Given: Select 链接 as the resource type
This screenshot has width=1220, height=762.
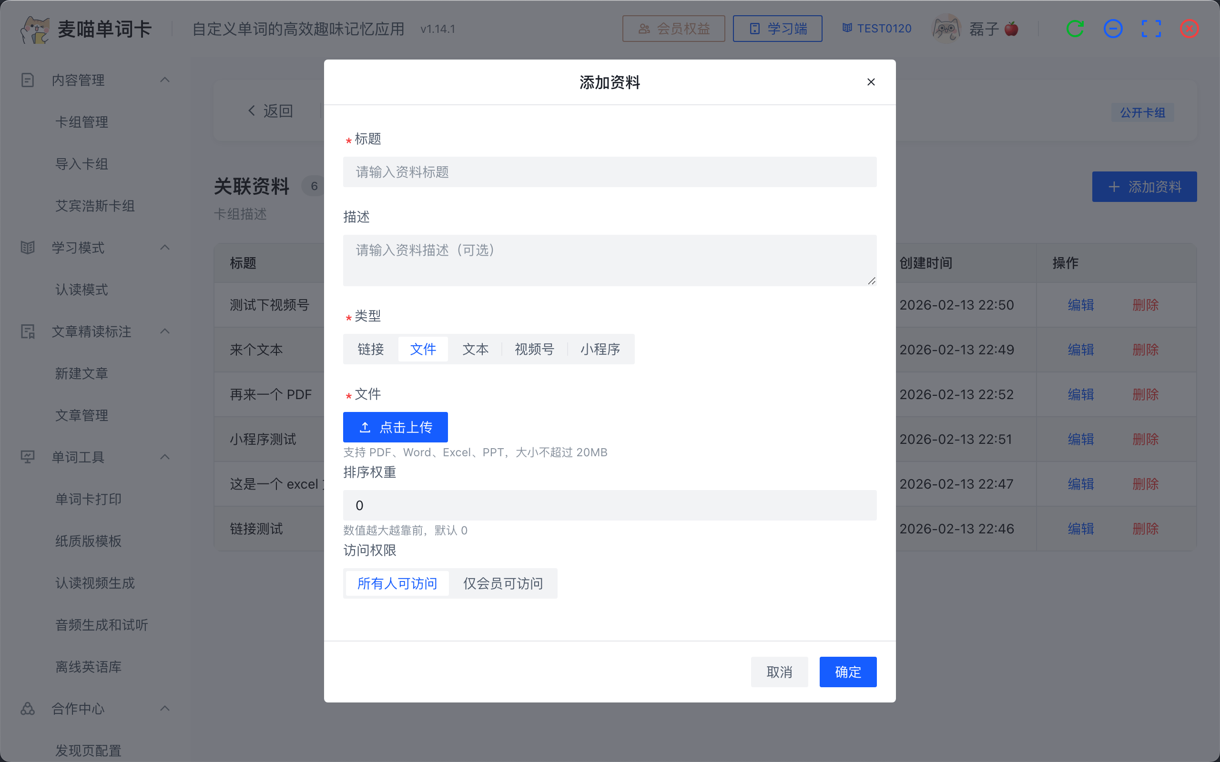Looking at the screenshot, I should coord(371,349).
